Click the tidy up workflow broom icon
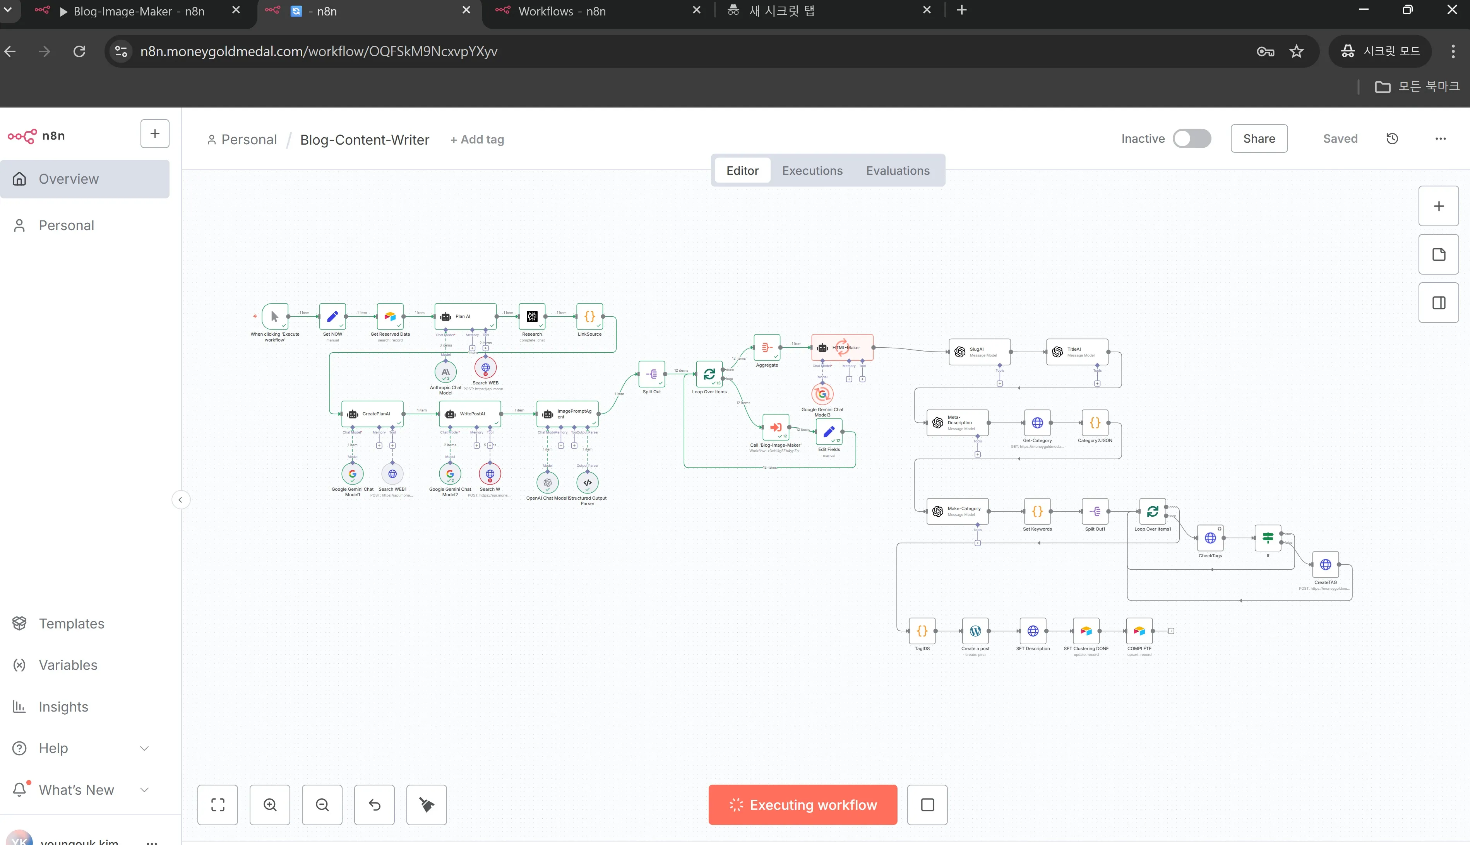The image size is (1470, 845). coord(427,804)
